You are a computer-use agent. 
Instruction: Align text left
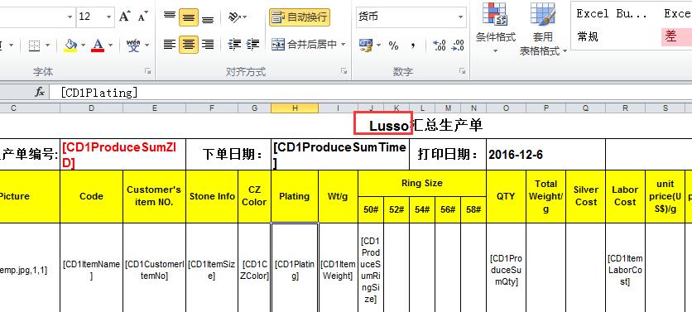[x=170, y=44]
